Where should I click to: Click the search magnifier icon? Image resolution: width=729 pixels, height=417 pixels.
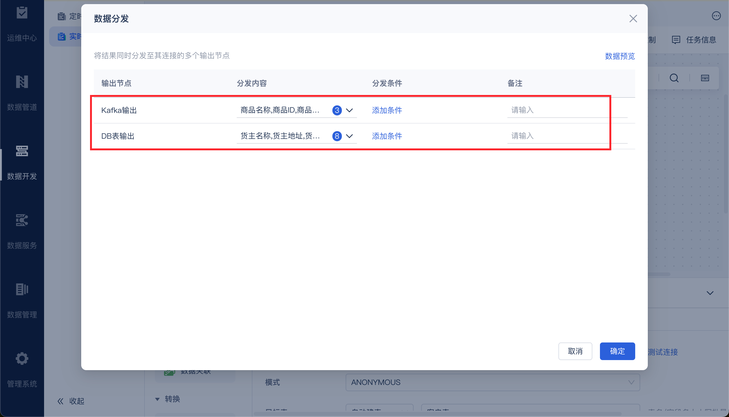(x=674, y=78)
